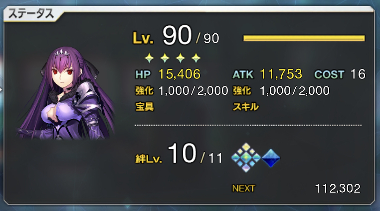This screenshot has width=380, height=211.
Task: Click the 112,302 next bond points value
Action: [x=338, y=188]
